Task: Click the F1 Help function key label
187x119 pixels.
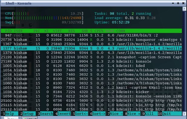Action: tap(9, 114)
